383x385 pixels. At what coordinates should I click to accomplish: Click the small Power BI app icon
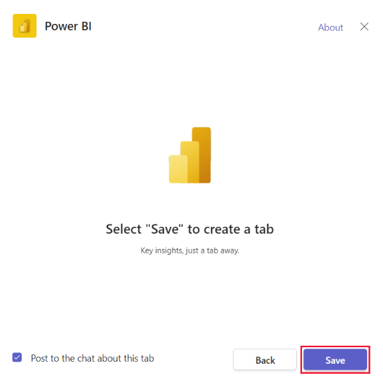(x=25, y=26)
